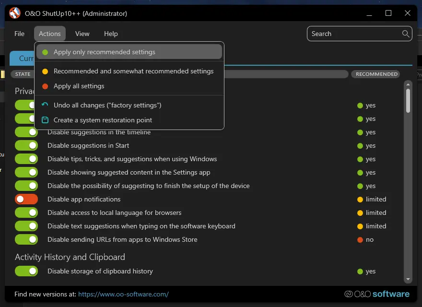Click 'Disable suggestions in Start' setting text
The image size is (422, 307).
88,145
